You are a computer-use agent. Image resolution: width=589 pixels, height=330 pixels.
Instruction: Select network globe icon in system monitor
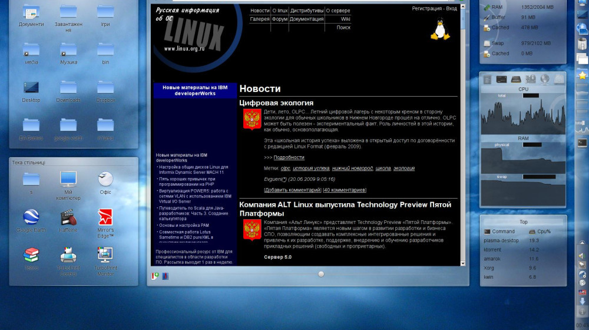545,79
